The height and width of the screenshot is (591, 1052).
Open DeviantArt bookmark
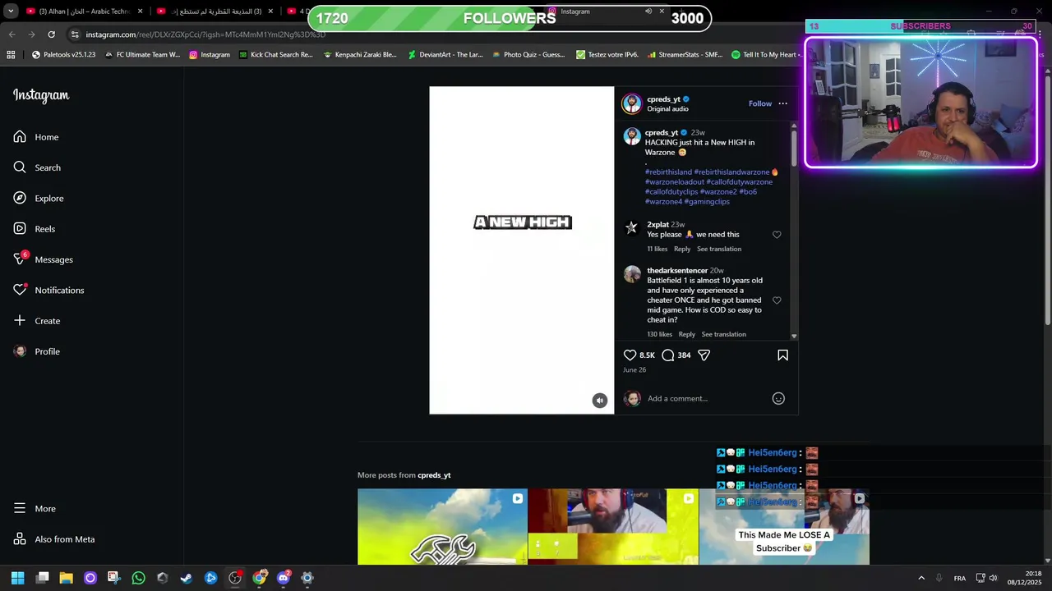(445, 55)
